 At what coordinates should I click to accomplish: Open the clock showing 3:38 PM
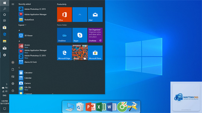(5, 102)
